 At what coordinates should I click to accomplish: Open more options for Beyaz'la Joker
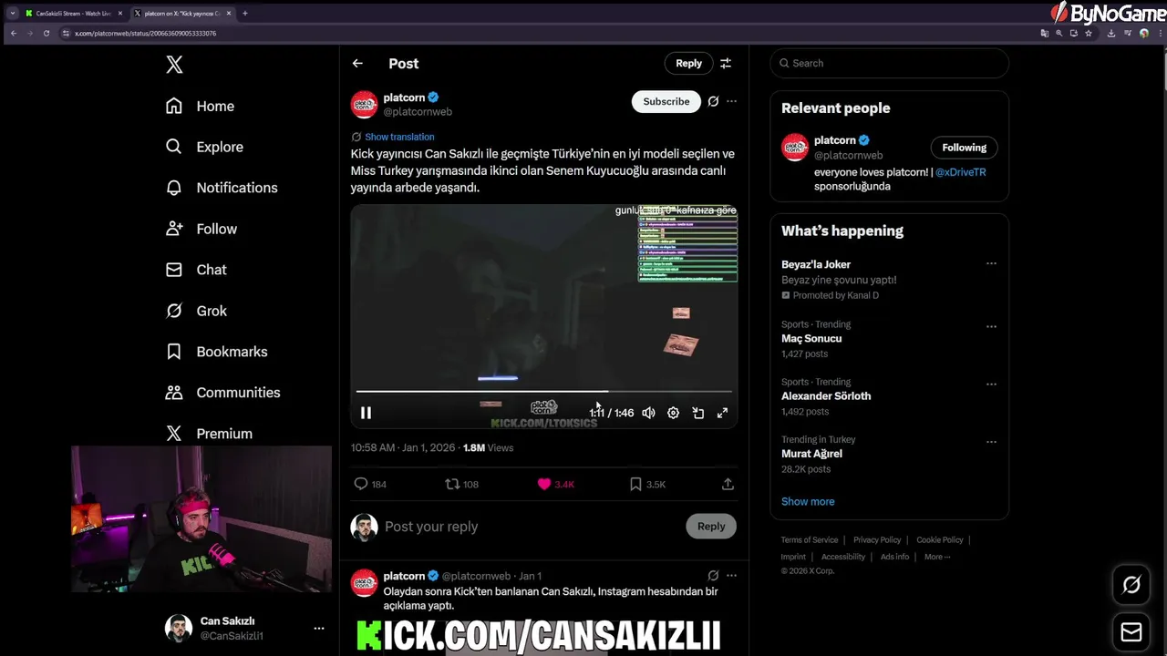click(x=991, y=264)
